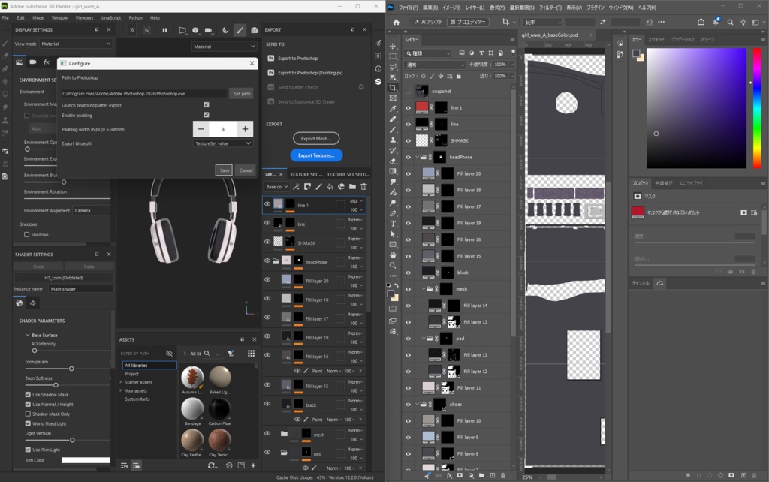
Task: Click the Photoshop path input field in Configure
Action: tap(143, 93)
